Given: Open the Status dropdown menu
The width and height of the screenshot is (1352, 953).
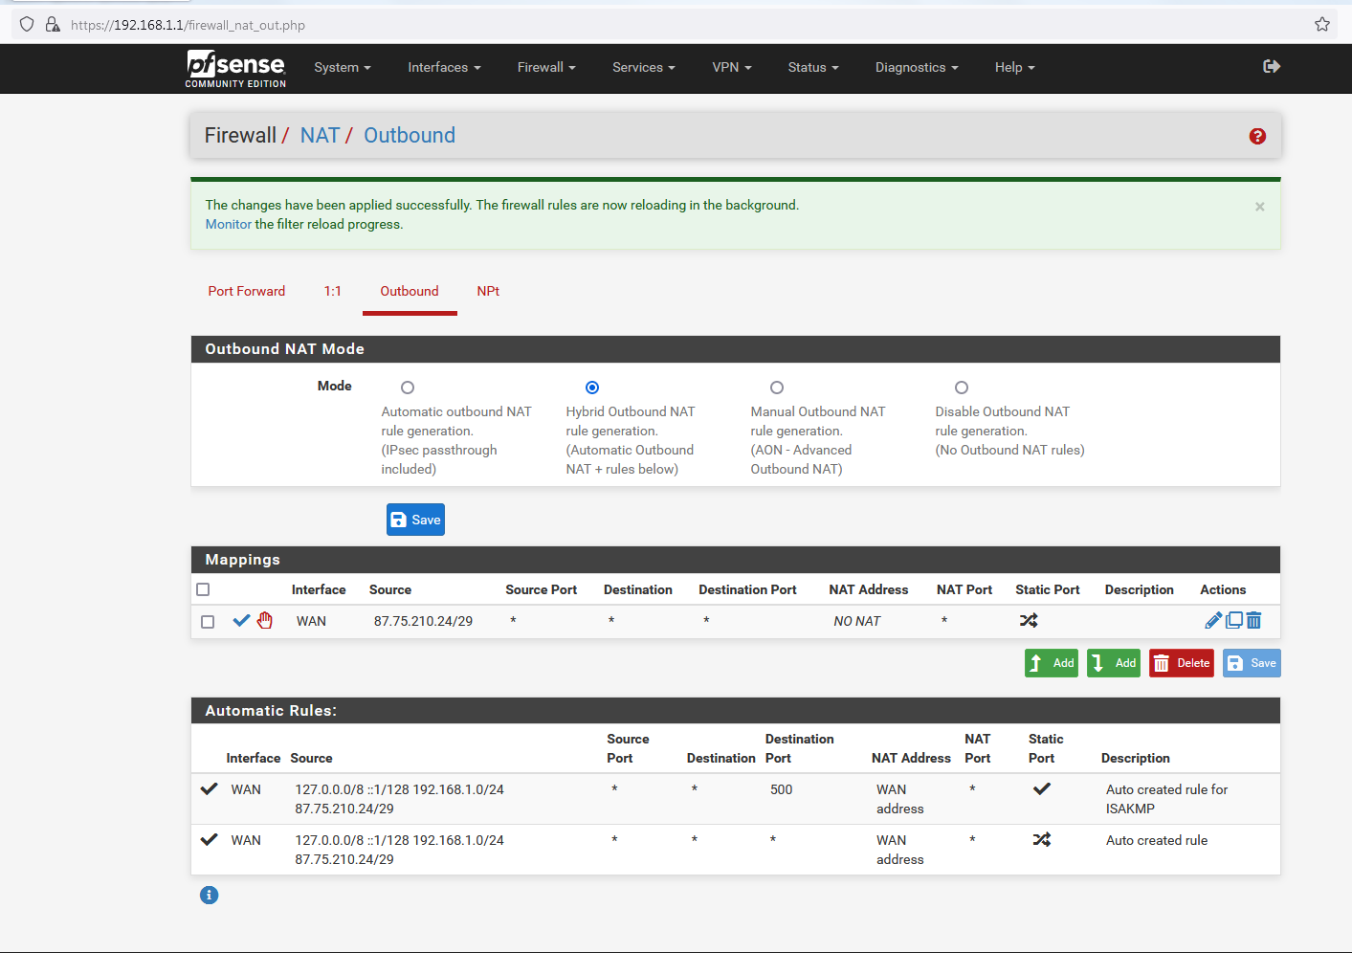Looking at the screenshot, I should (813, 68).
